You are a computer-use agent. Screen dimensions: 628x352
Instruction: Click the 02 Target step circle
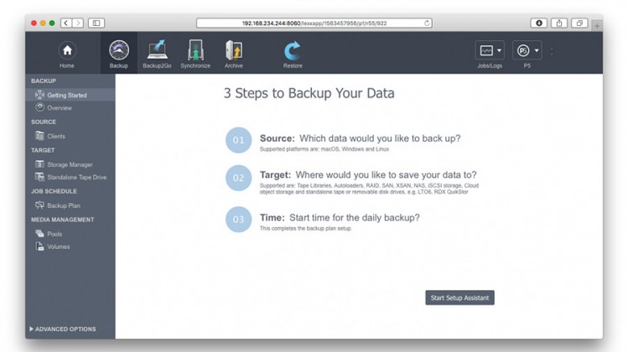click(238, 178)
